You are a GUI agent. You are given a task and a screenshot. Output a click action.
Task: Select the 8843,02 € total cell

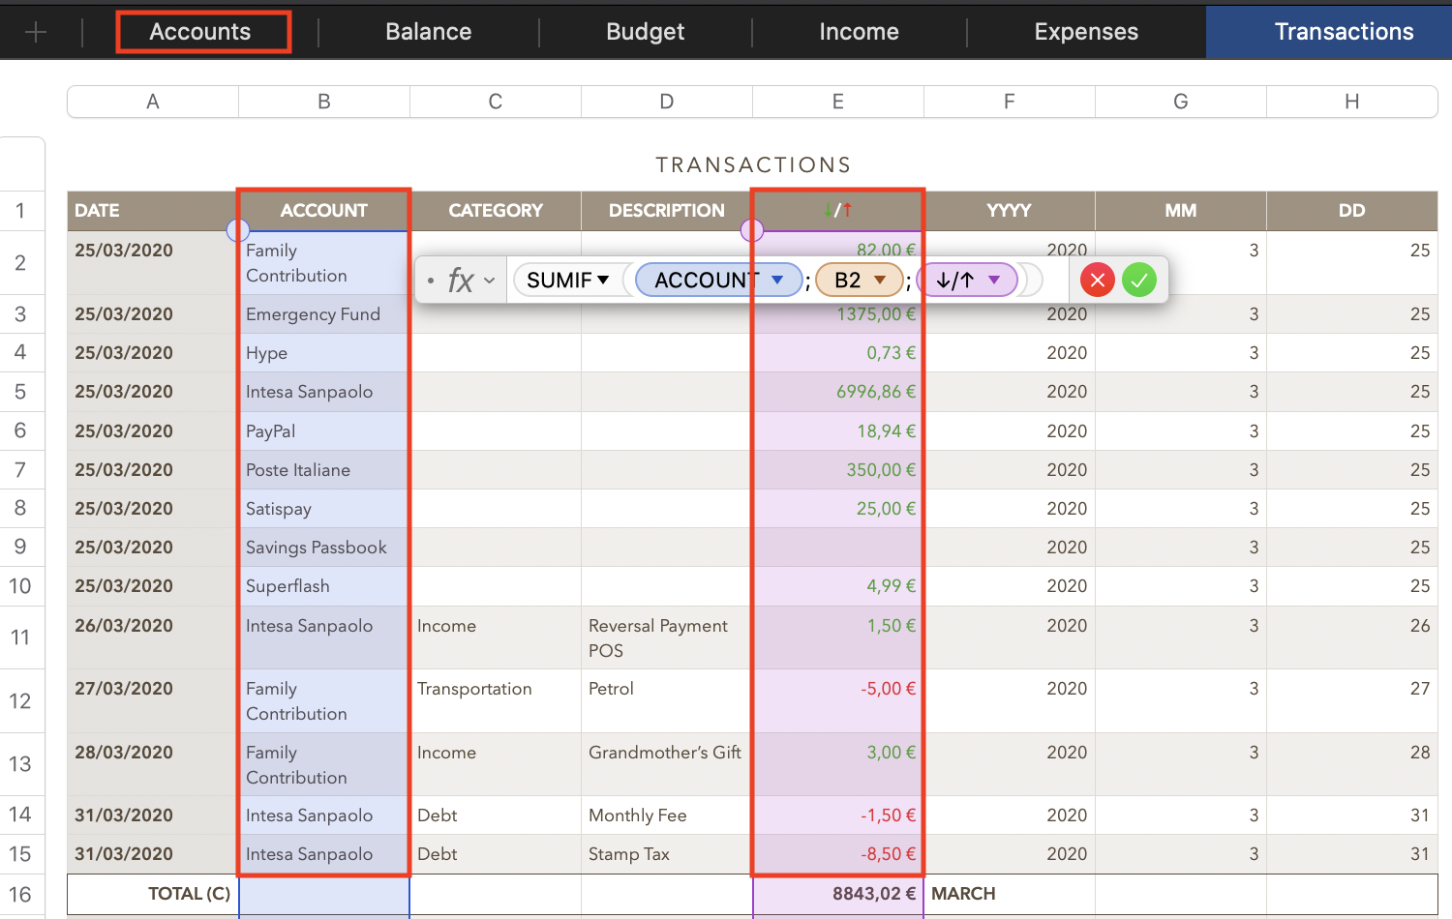click(x=838, y=895)
